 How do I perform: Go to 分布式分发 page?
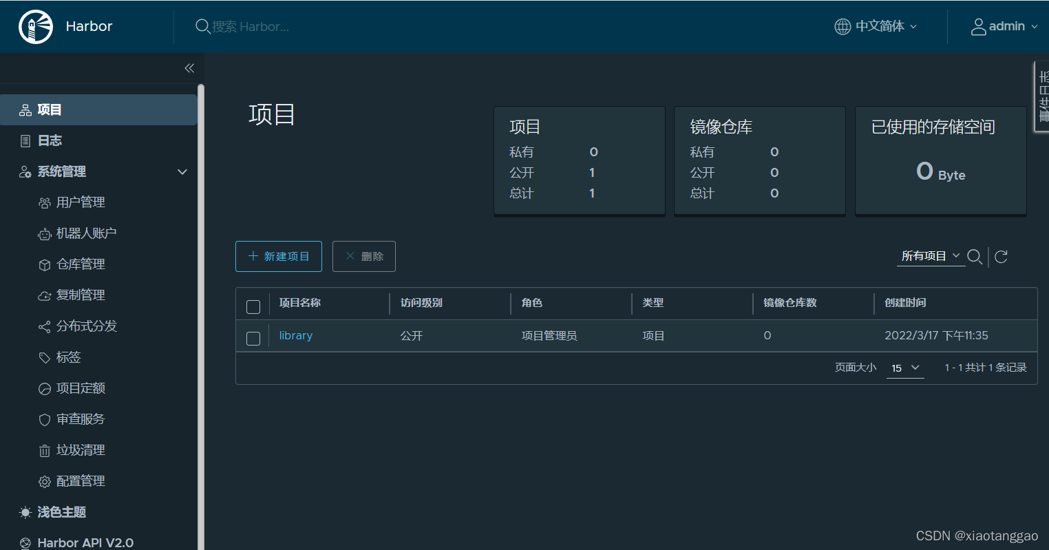(87, 326)
